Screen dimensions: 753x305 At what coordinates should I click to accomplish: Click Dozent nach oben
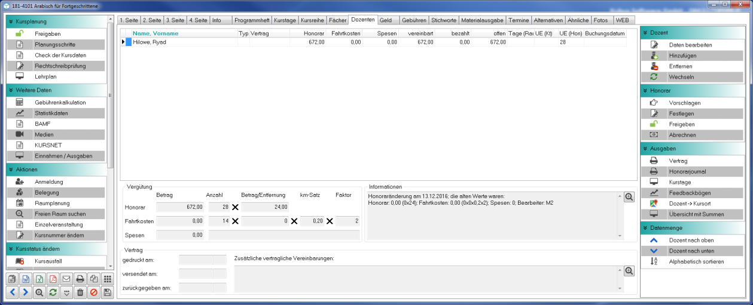[692, 240]
